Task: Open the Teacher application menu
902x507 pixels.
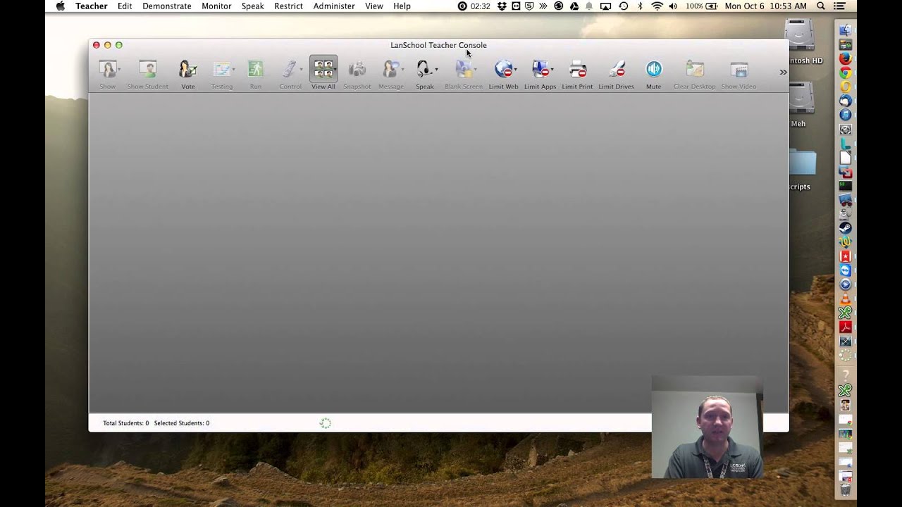Action: tap(91, 6)
